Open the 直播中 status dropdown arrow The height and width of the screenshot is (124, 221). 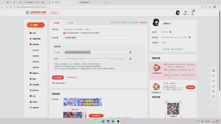(42, 25)
